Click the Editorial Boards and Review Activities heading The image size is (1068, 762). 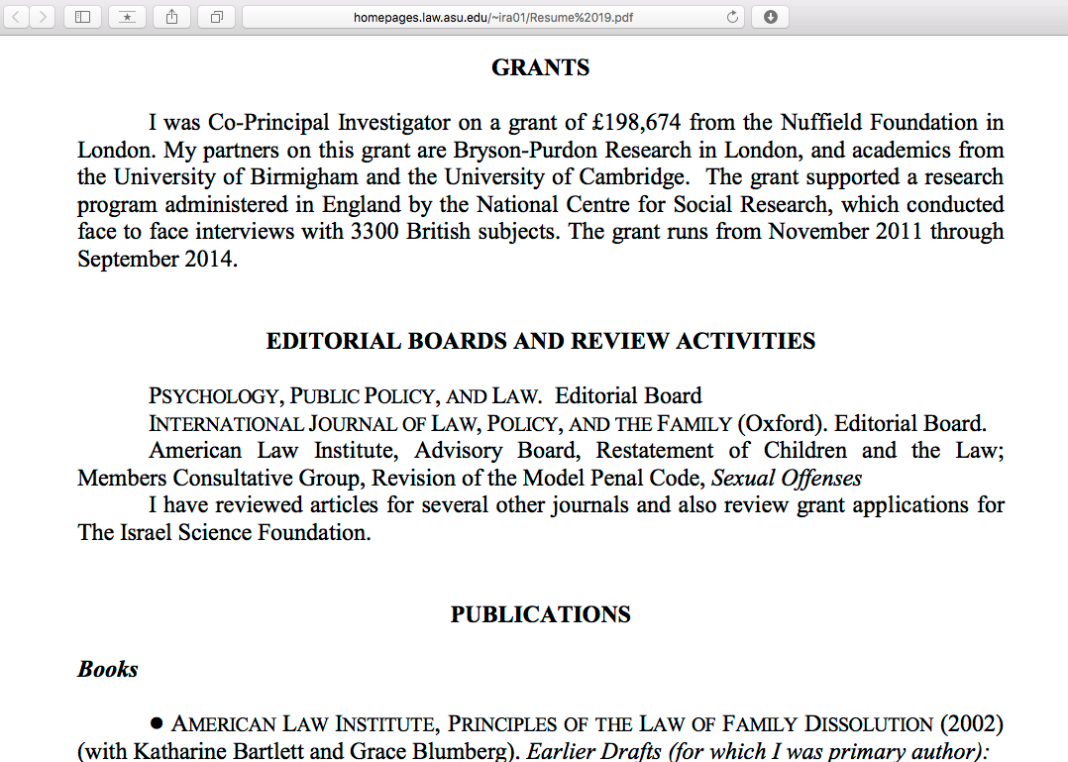(x=540, y=342)
